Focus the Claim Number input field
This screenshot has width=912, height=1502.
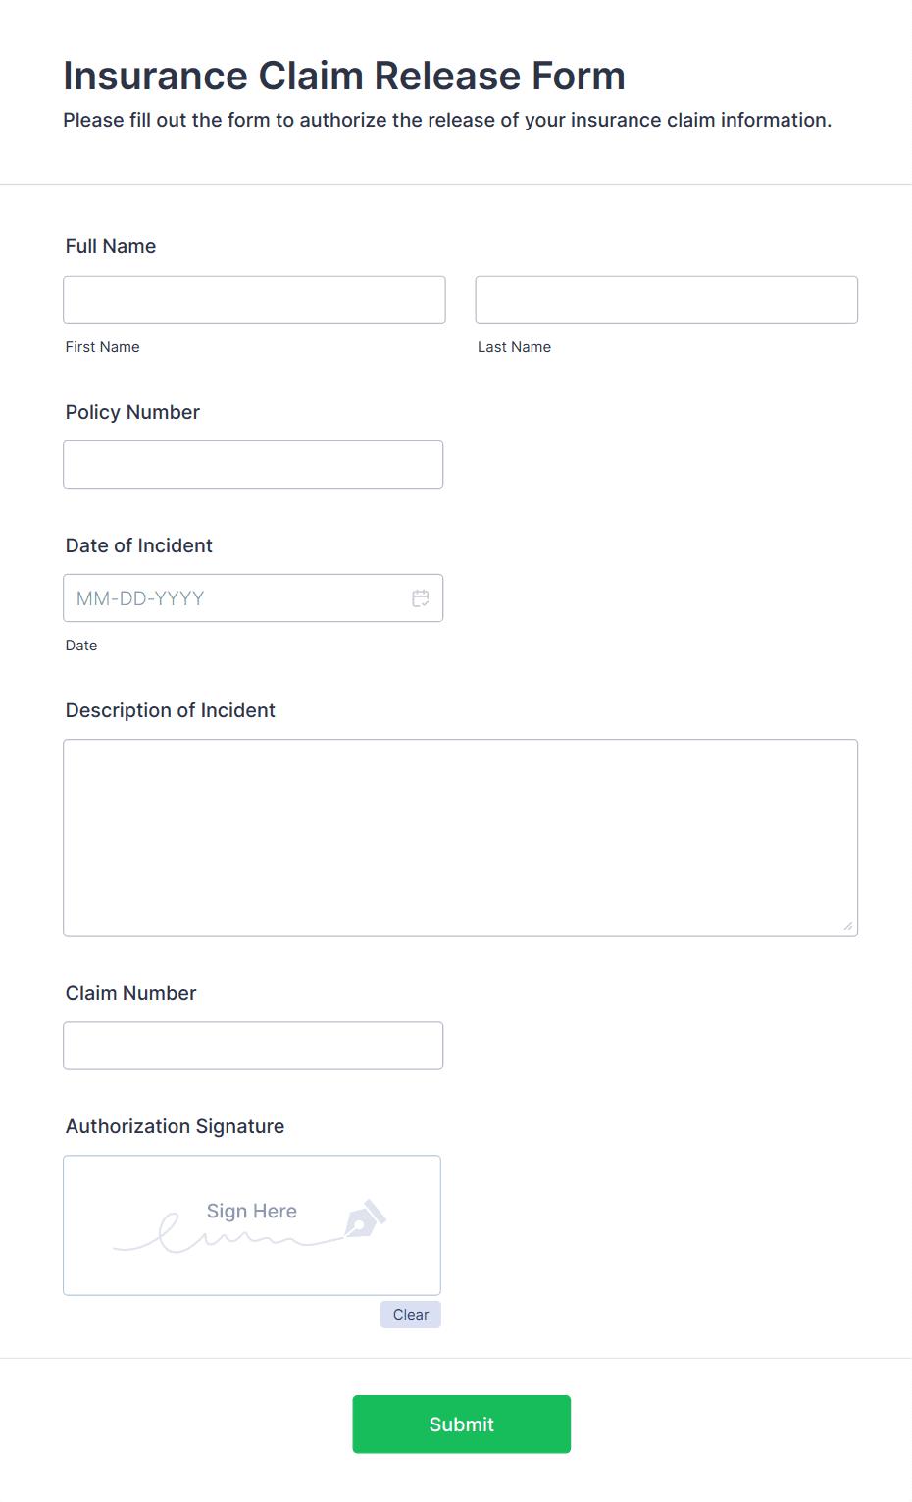tap(253, 1045)
